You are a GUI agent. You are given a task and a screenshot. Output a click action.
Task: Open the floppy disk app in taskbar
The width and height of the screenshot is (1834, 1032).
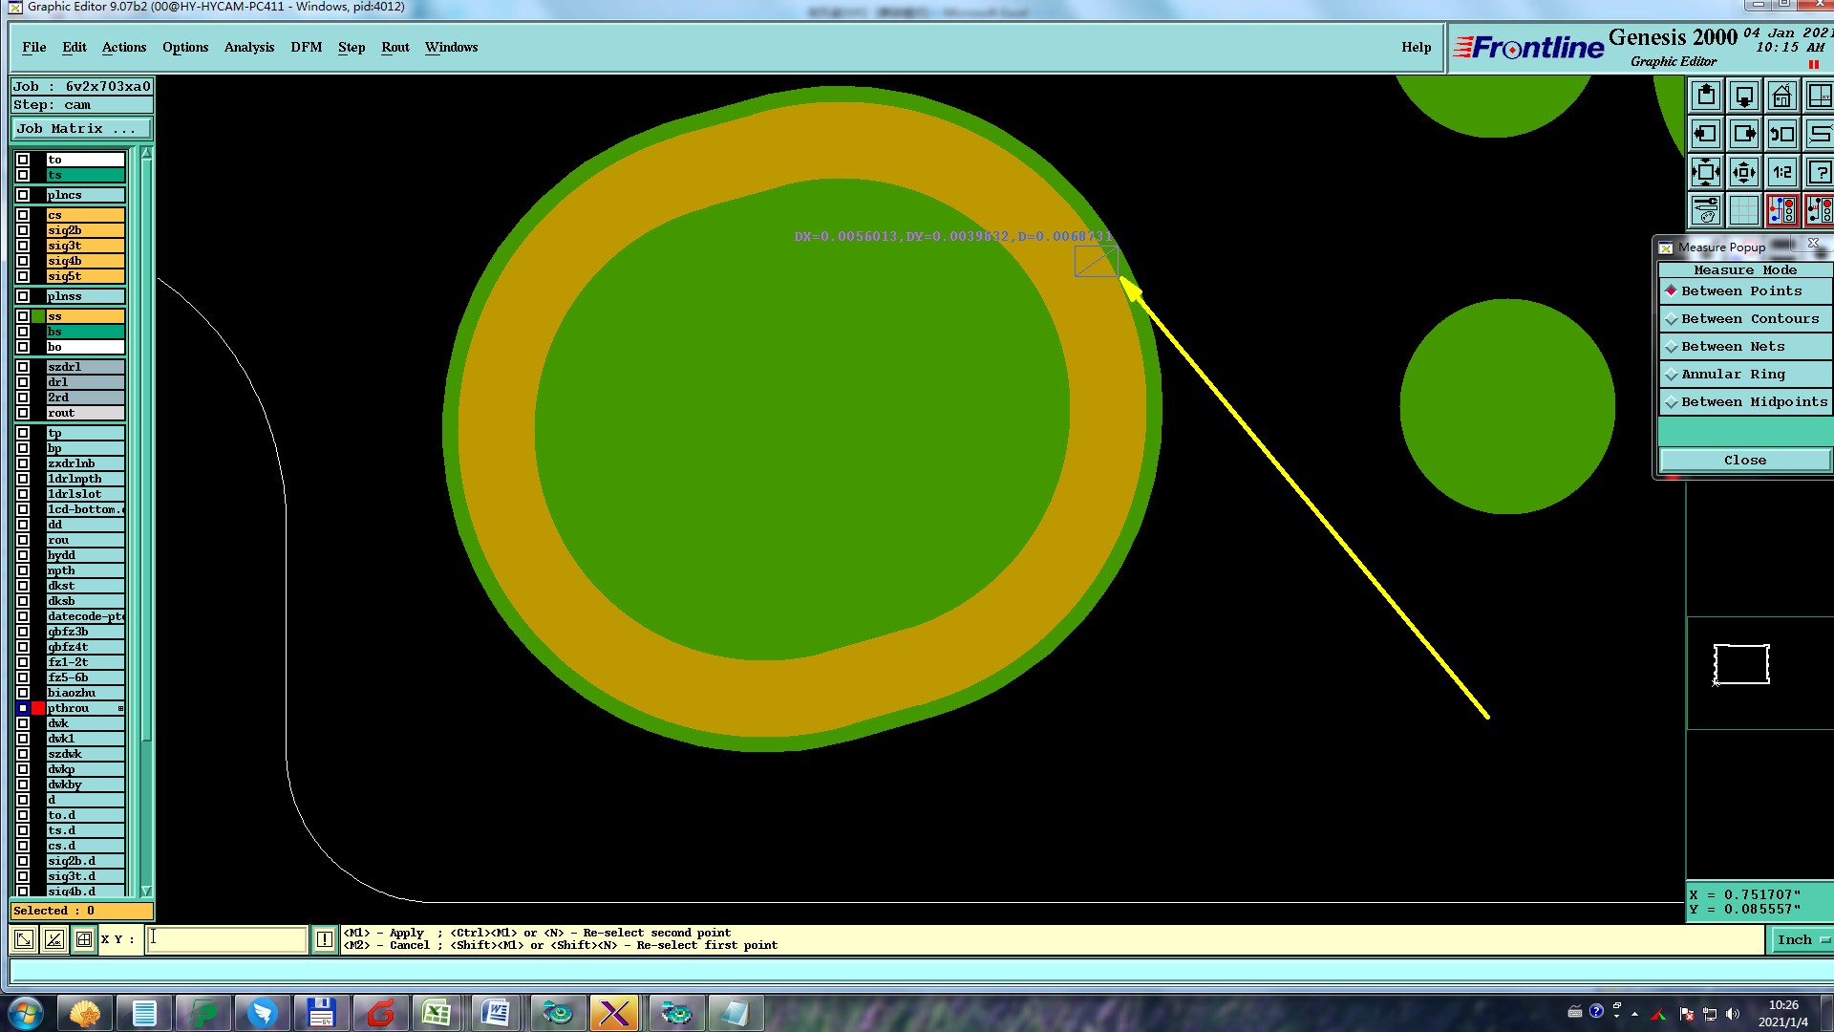tap(320, 1013)
